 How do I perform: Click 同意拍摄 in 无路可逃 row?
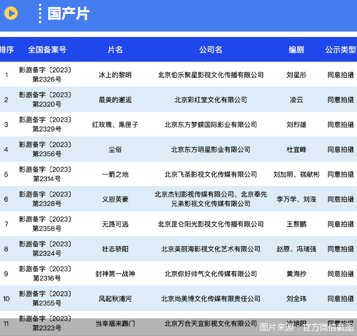pos(341,224)
